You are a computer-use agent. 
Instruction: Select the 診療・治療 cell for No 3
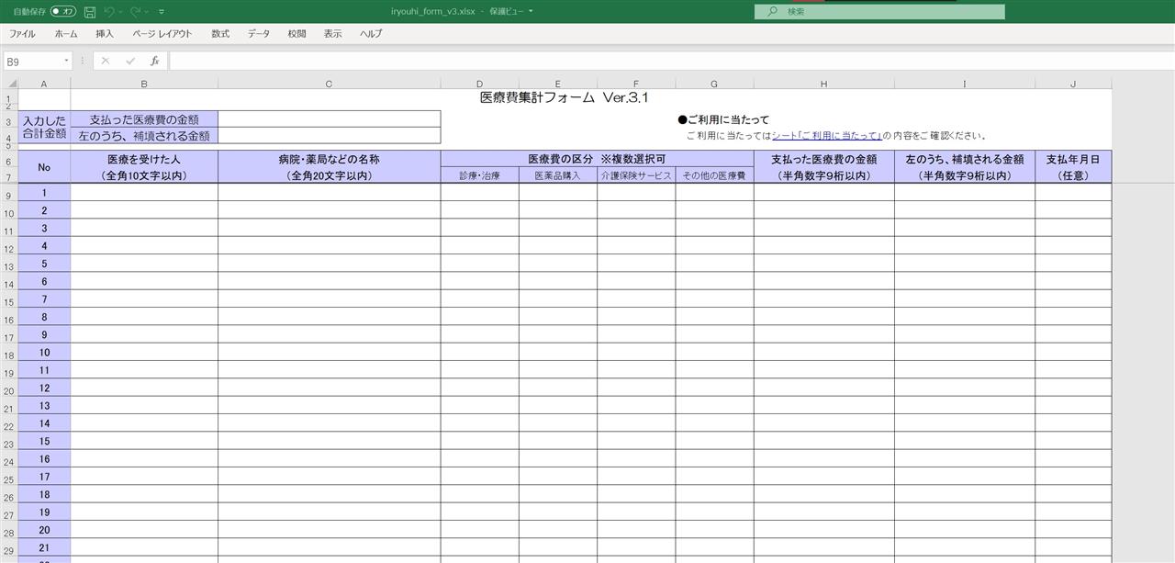pyautogui.click(x=479, y=229)
